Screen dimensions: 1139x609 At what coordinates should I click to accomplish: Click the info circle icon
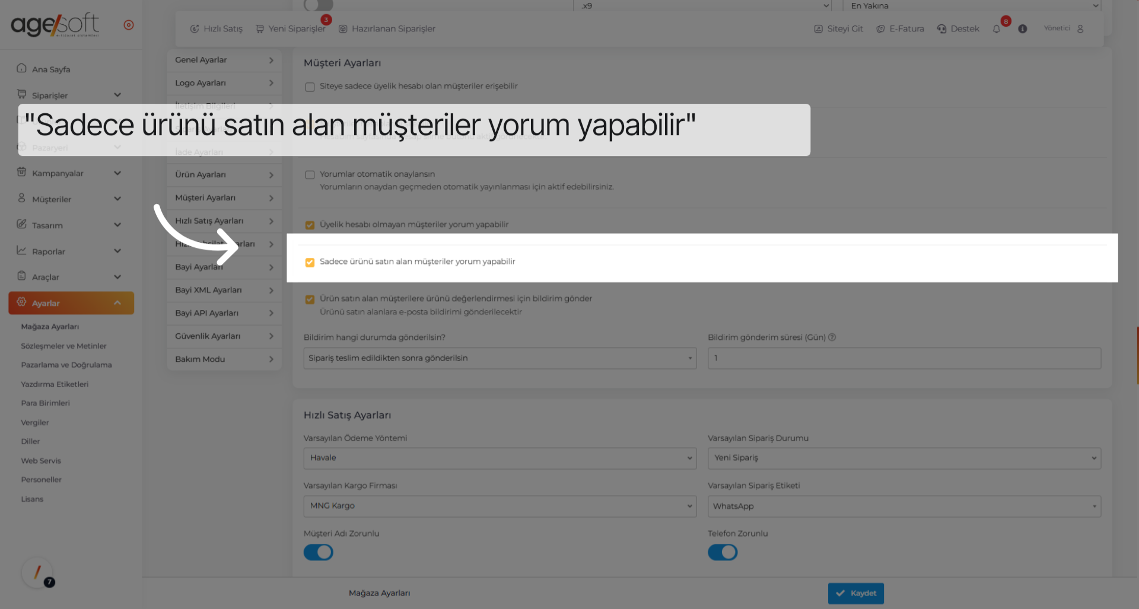[1023, 28]
